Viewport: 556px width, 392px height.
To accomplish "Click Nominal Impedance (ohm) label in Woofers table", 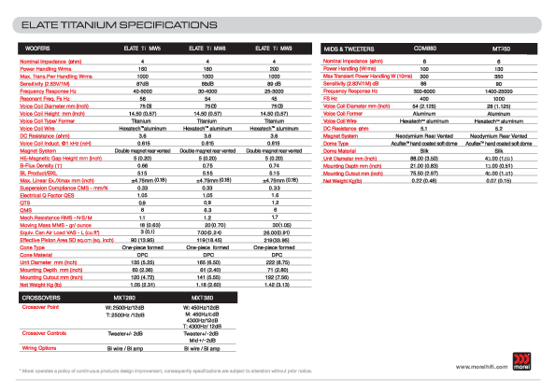I will [50, 62].
